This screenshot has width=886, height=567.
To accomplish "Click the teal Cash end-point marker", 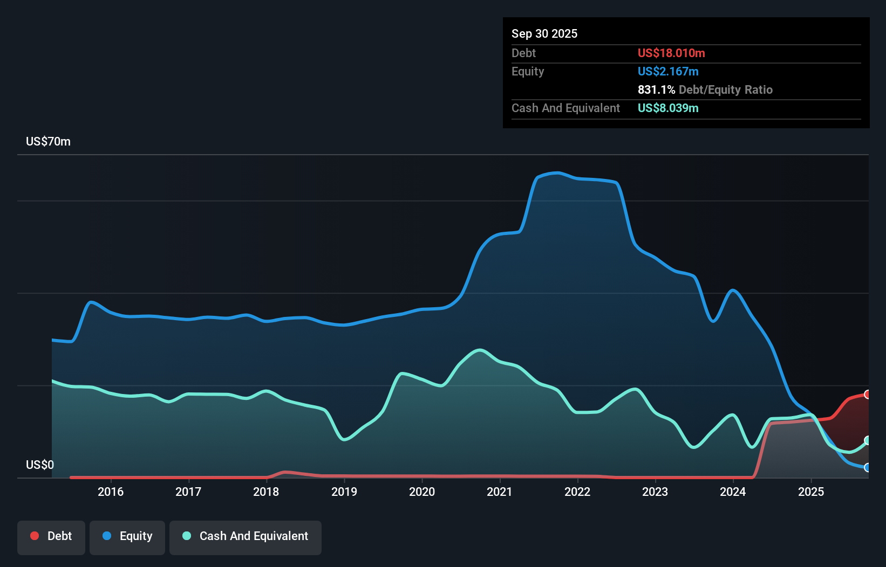I will (x=868, y=440).
